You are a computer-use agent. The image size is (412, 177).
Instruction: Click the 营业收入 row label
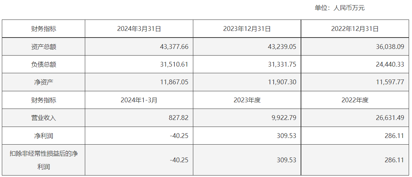tap(44, 118)
